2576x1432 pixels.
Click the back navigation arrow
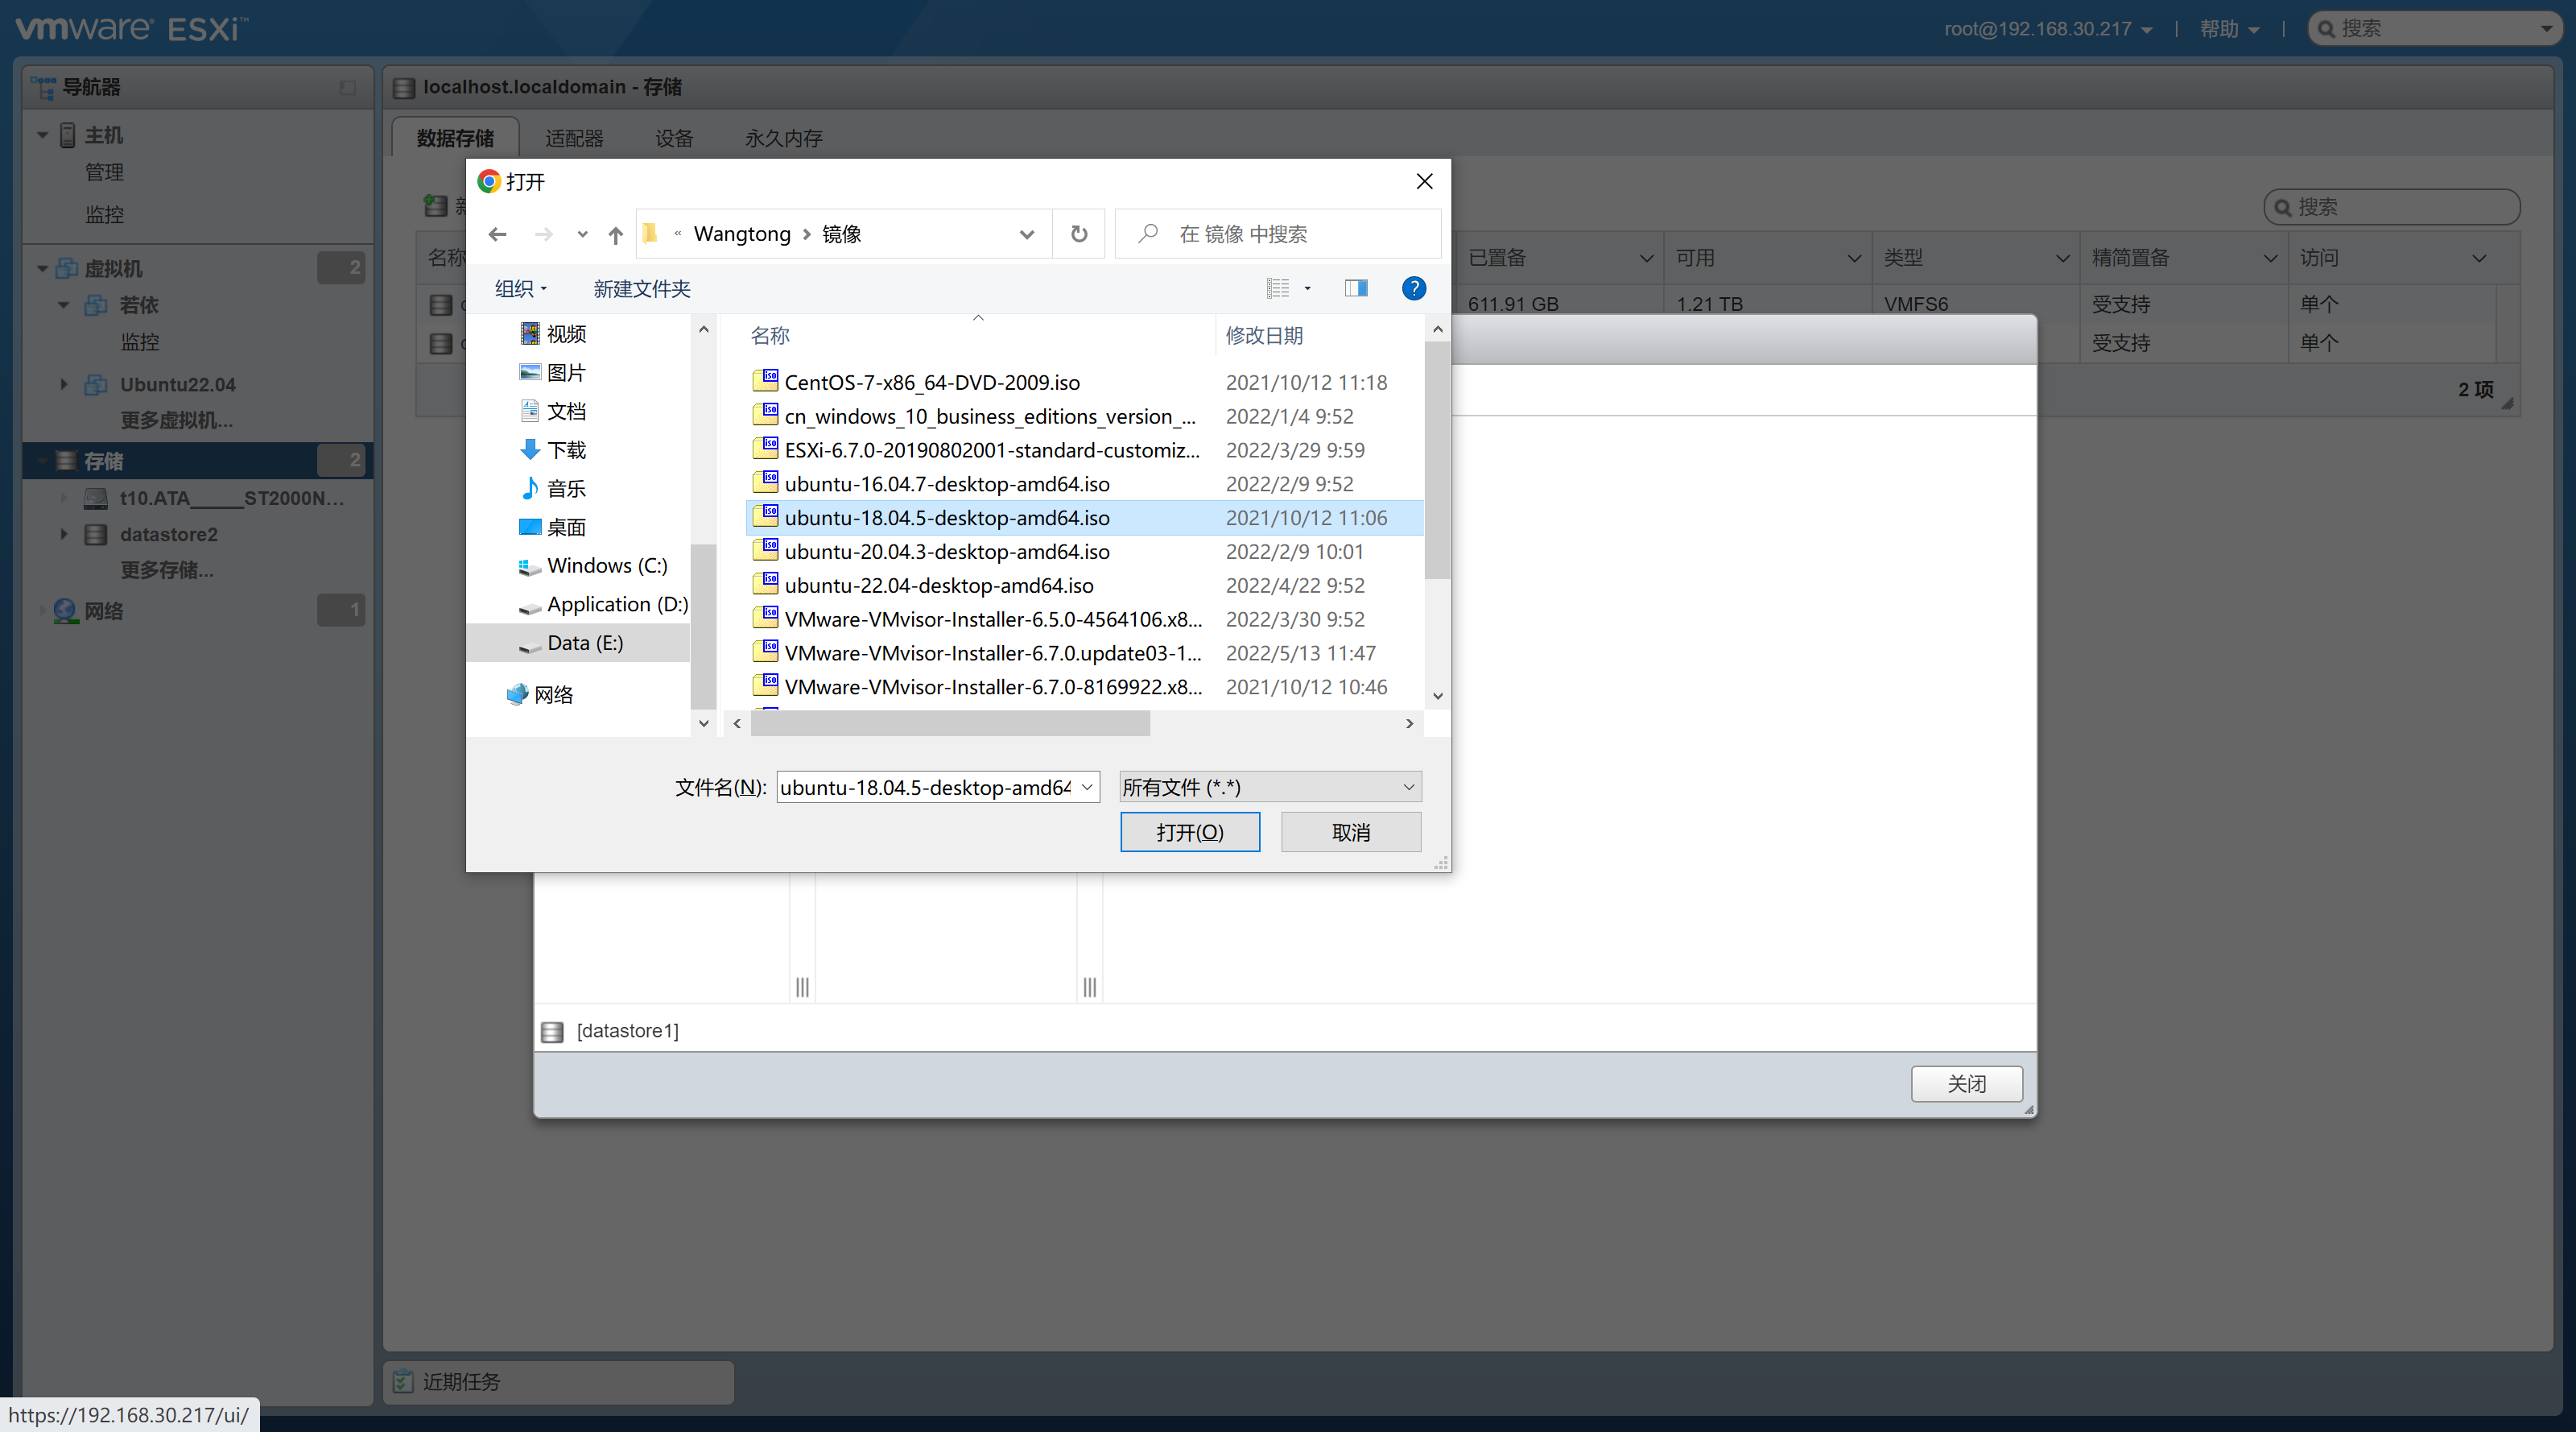coord(497,234)
